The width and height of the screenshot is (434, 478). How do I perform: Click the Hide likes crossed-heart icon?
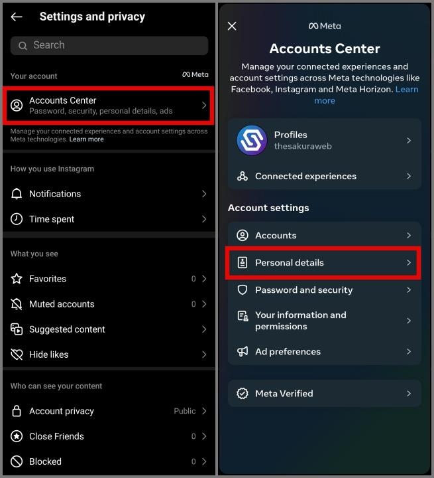click(x=17, y=355)
